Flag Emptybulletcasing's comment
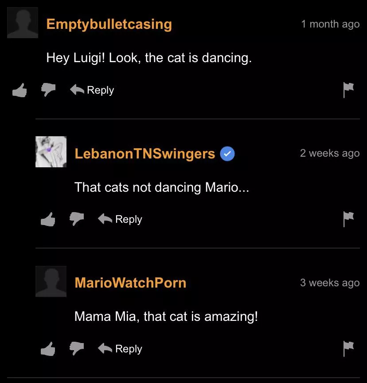367x383 pixels. (x=348, y=90)
